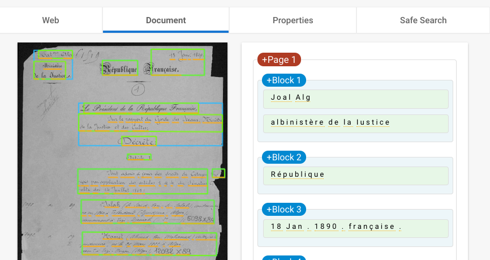Click the 'Hamel' entry box on document image
This screenshot has height=260, width=490.
point(149,244)
